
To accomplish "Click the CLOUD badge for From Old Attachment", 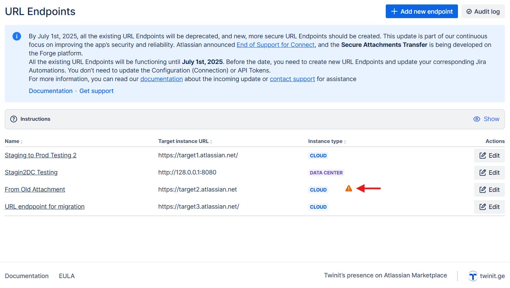I will pyautogui.click(x=318, y=190).
